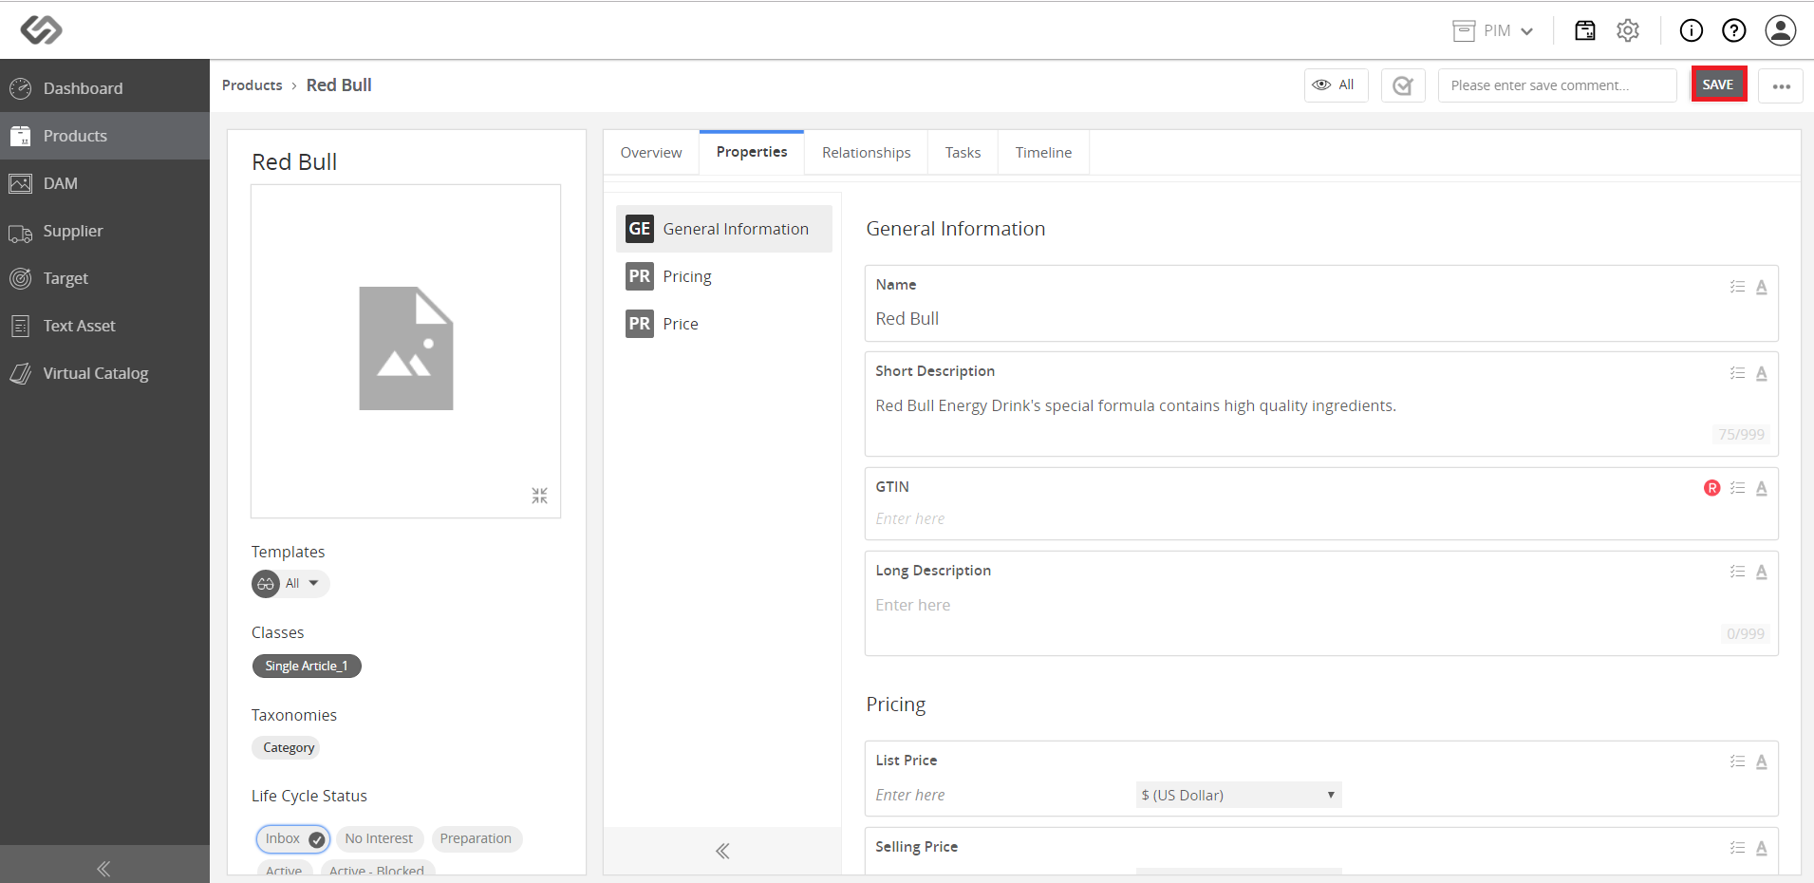Click the Dashboard sidebar icon
Viewport: 1814px width, 883px height.
(21, 88)
